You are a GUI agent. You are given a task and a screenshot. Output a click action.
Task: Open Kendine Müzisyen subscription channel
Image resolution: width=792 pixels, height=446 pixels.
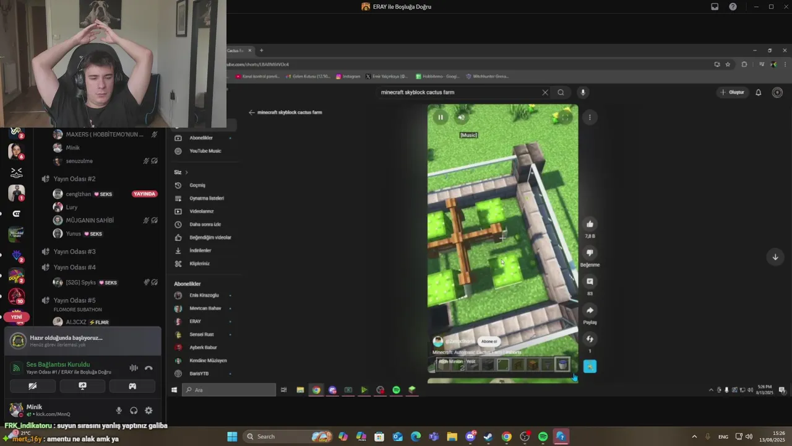point(208,361)
